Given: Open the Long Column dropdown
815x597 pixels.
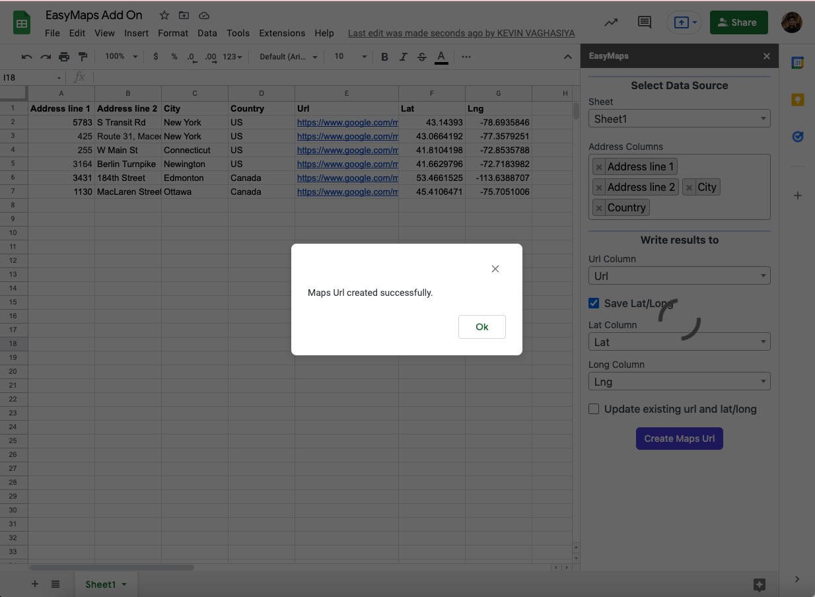Looking at the screenshot, I should pyautogui.click(x=680, y=382).
